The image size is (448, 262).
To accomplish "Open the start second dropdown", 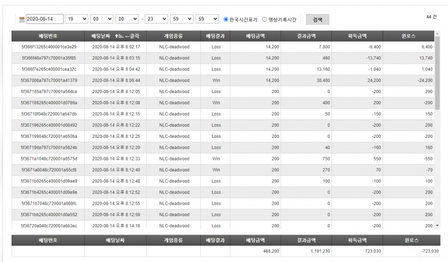I will (x=127, y=19).
